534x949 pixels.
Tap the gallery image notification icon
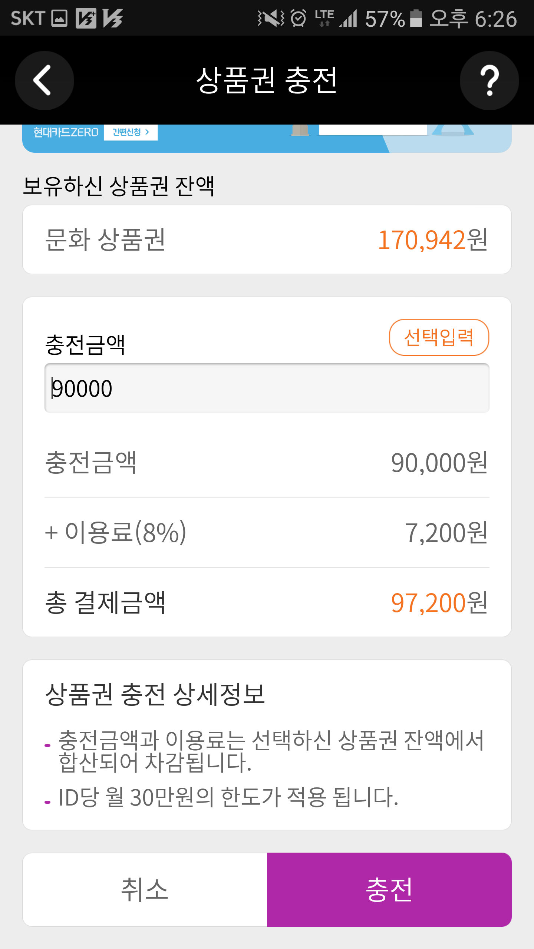(x=59, y=18)
